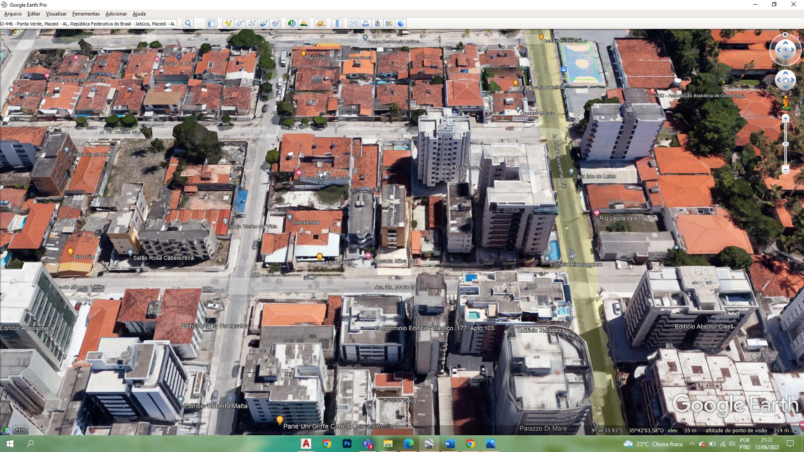
Task: Record a tour
Action: (276, 23)
